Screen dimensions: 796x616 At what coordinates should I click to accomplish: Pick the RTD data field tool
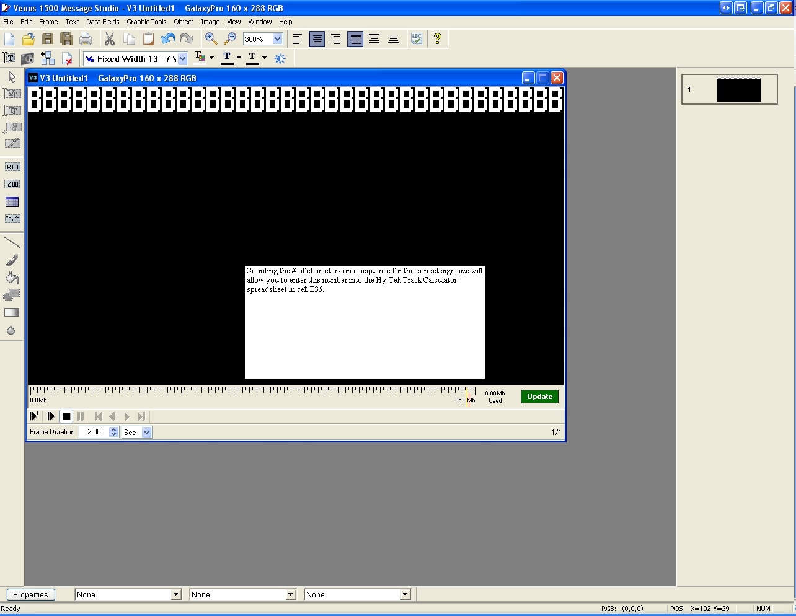click(12, 167)
